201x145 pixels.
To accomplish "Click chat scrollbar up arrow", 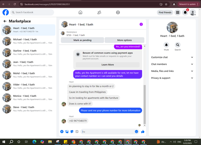I will point(145,46).
